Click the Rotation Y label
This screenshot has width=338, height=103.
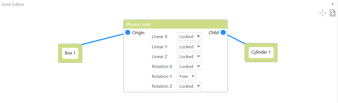coord(162,76)
